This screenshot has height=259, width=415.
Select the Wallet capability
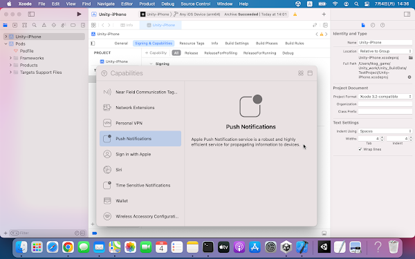click(x=140, y=201)
